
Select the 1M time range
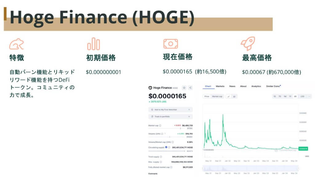(x=285, y=96)
